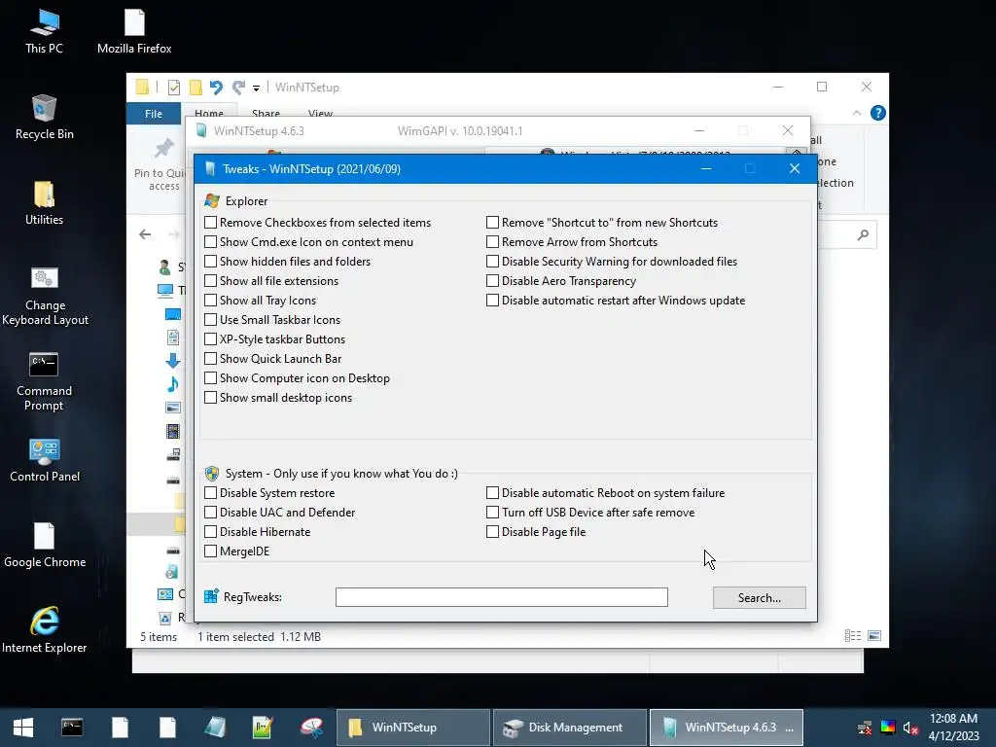Viewport: 996px width, 747px height.
Task: Click the Search... button for RegTweaks
Action: coord(759,598)
